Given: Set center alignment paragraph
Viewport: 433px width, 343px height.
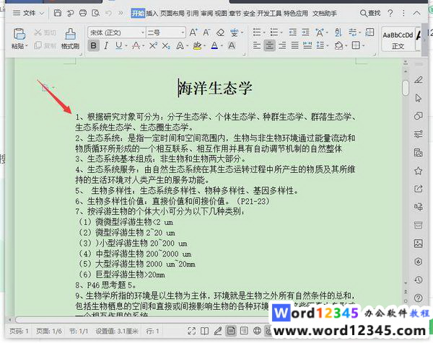Looking at the screenshot, I should pos(269,45).
